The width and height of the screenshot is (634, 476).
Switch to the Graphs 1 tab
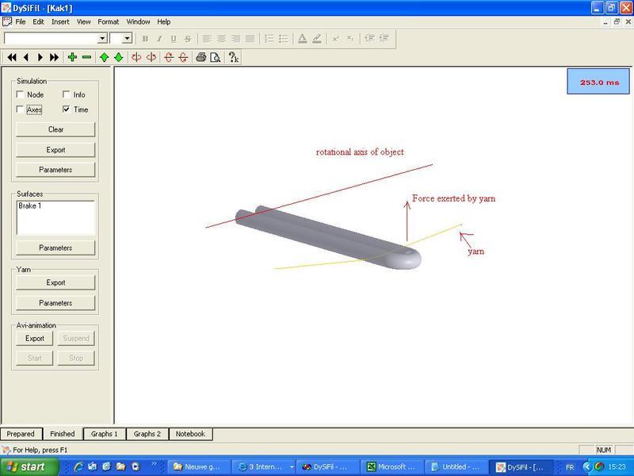point(105,434)
